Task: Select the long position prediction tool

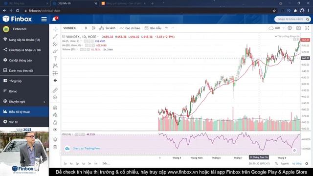Action: pos(55,73)
